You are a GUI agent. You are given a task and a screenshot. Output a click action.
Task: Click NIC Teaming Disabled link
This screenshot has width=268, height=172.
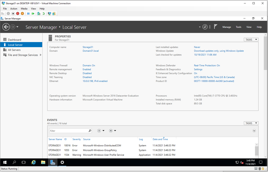pyautogui.click(x=87, y=77)
